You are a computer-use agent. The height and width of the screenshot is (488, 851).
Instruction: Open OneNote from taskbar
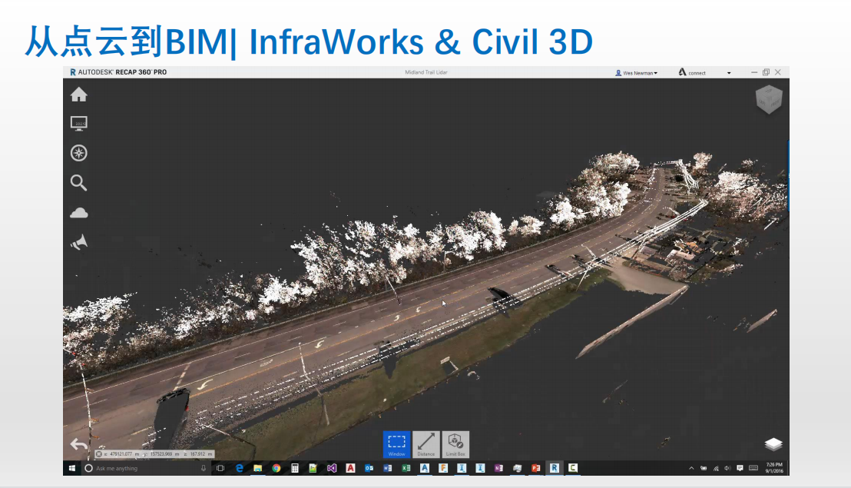pos(498,468)
